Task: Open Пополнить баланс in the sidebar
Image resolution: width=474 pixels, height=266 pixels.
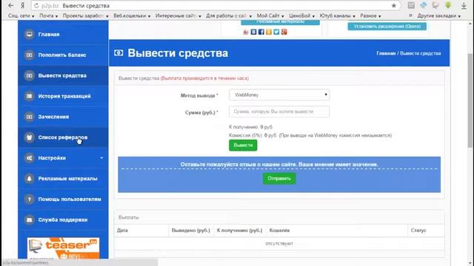Action: click(x=63, y=55)
